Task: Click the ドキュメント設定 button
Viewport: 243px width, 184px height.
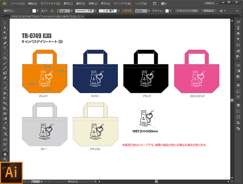Action: click(187, 11)
